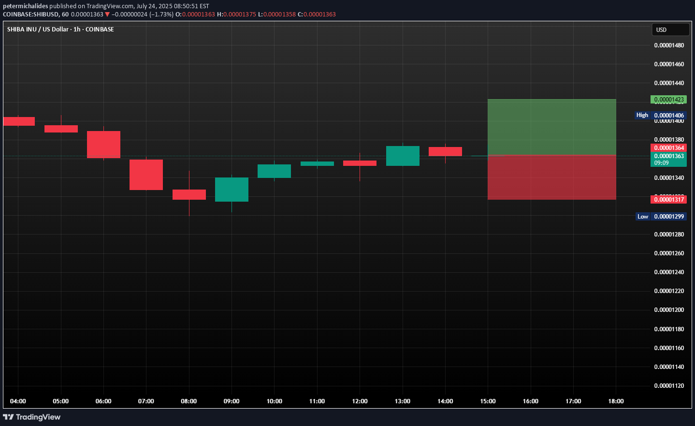
Task: Click the 04:00 time axis label
Action: (x=18, y=401)
